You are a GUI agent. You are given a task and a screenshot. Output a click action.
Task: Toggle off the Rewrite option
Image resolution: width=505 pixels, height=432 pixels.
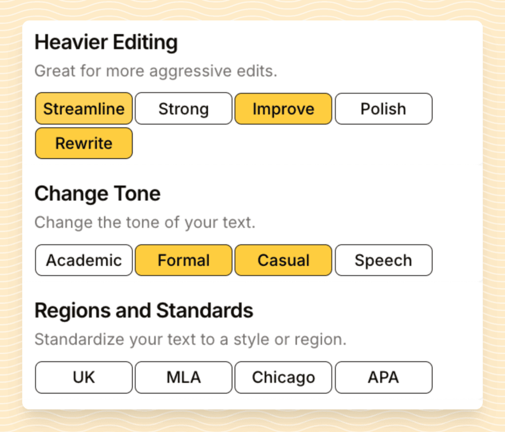[x=83, y=143]
